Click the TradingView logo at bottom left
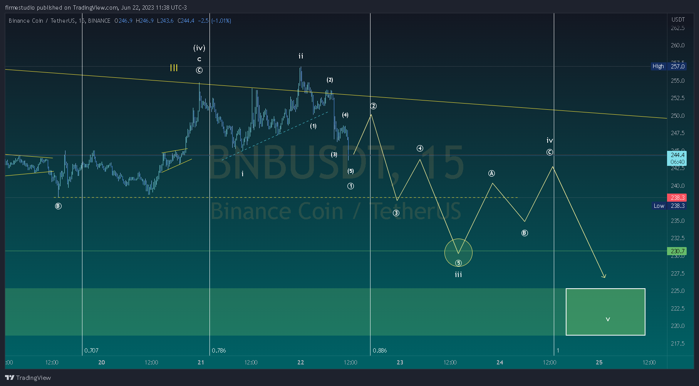 28,378
